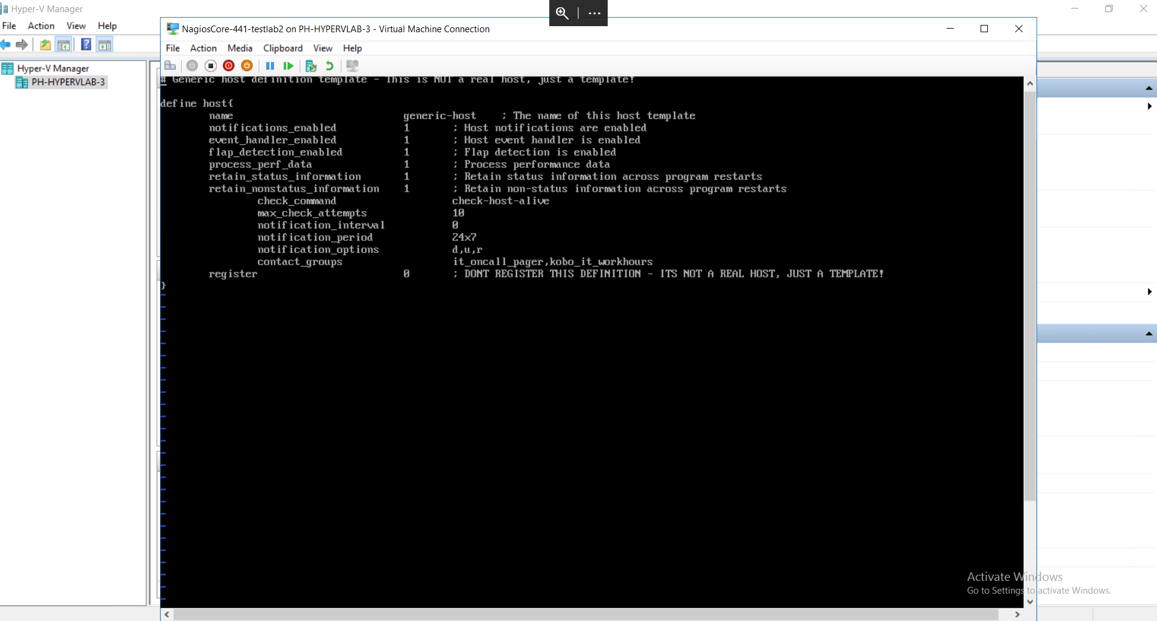Image resolution: width=1157 pixels, height=621 pixels.
Task: Click the Ctrl+Alt+Delete toolbar icon
Action: [x=170, y=66]
